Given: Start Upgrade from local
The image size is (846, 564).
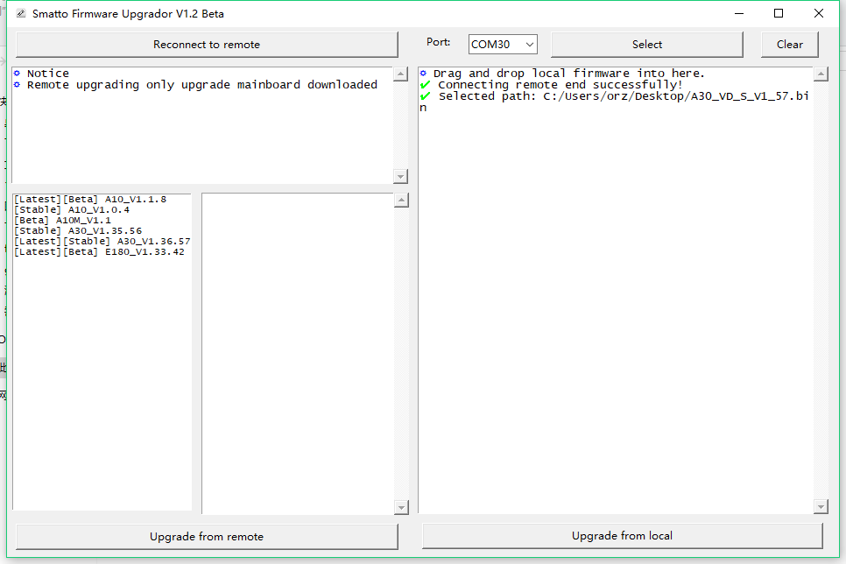Looking at the screenshot, I should pos(622,536).
